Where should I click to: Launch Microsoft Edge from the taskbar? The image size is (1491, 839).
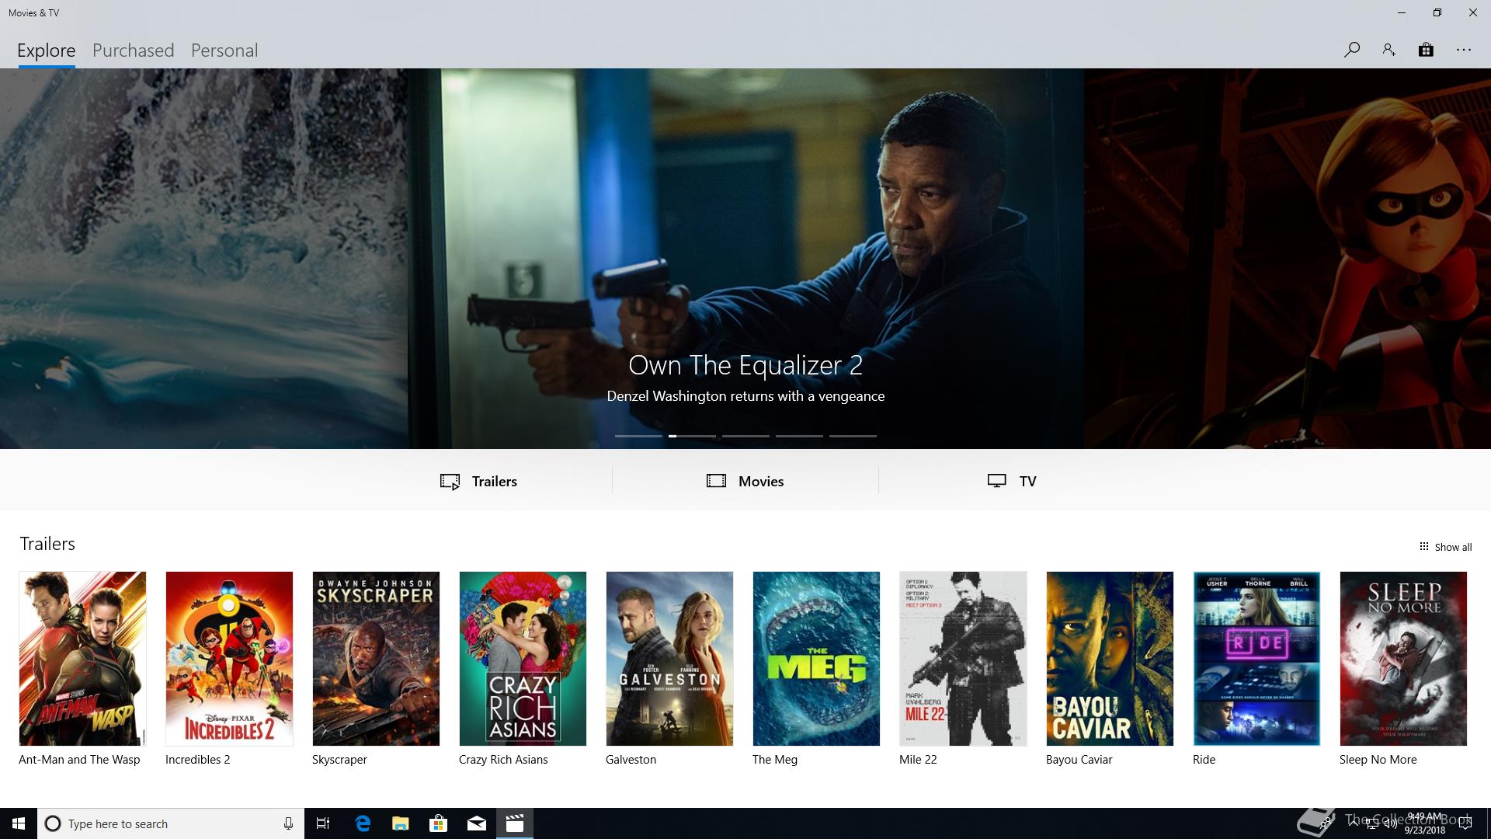click(x=363, y=823)
